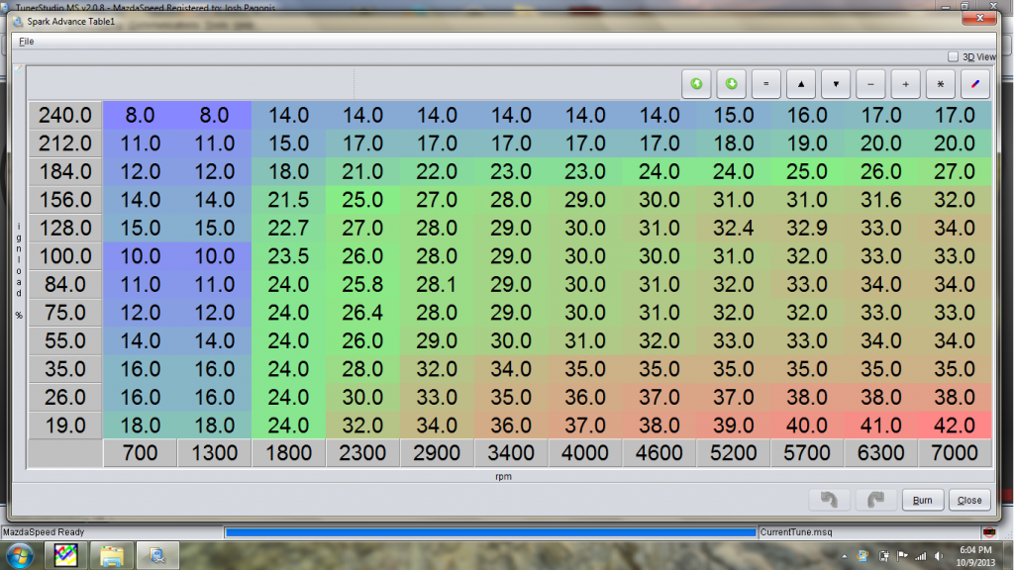Select the interpolate pen tool icon
1014x570 pixels.
(973, 84)
